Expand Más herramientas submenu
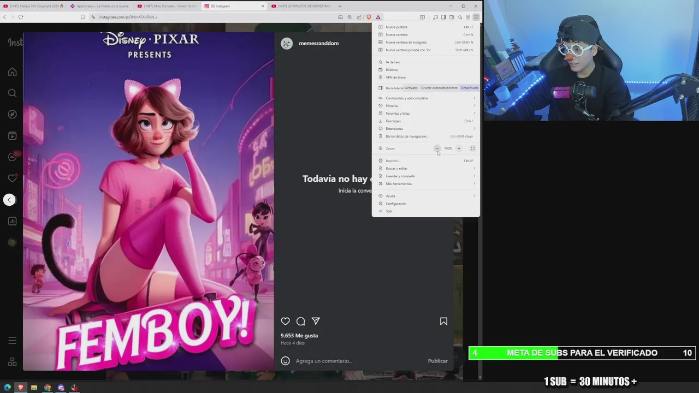This screenshot has height=393, width=699. click(x=426, y=183)
